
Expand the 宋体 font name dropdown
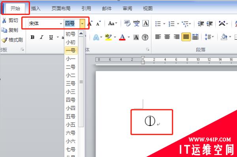tap(61, 24)
